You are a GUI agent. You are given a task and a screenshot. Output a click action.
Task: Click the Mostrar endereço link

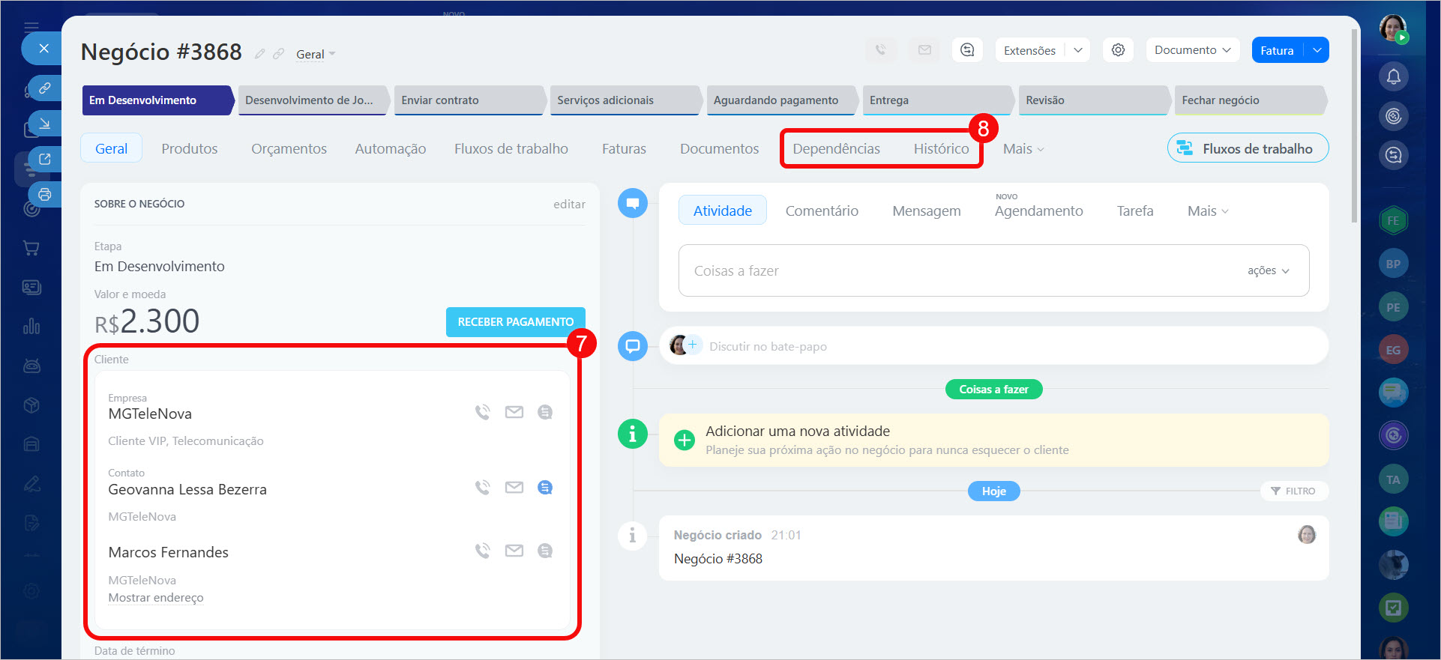[x=156, y=598]
